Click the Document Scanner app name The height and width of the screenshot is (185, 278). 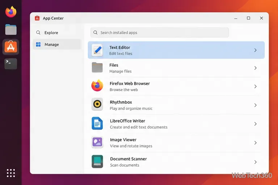129,159
